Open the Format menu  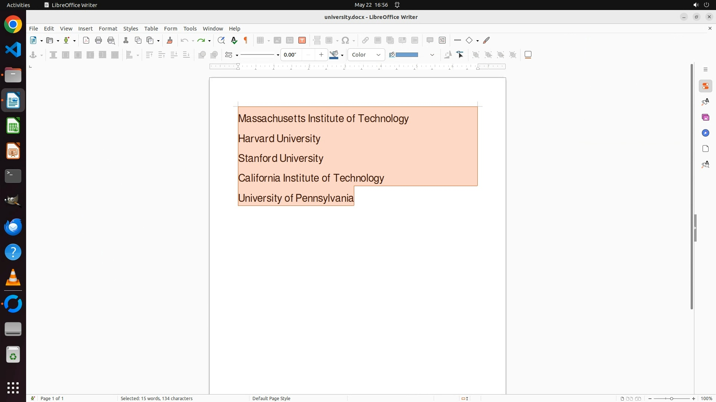108,29
